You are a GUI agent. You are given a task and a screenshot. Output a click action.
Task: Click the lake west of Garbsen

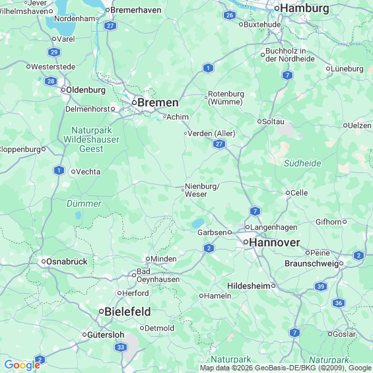click(198, 223)
